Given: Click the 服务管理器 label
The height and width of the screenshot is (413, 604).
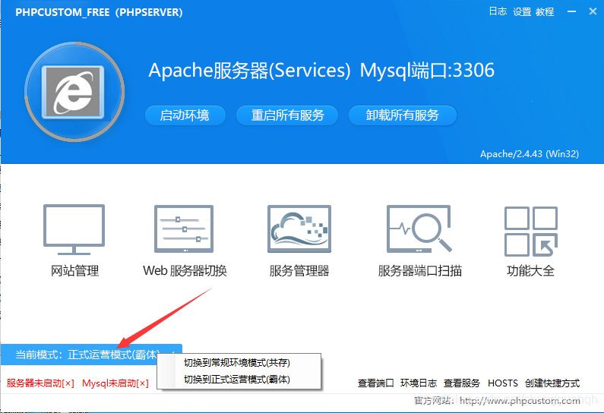Looking at the screenshot, I should point(299,270).
